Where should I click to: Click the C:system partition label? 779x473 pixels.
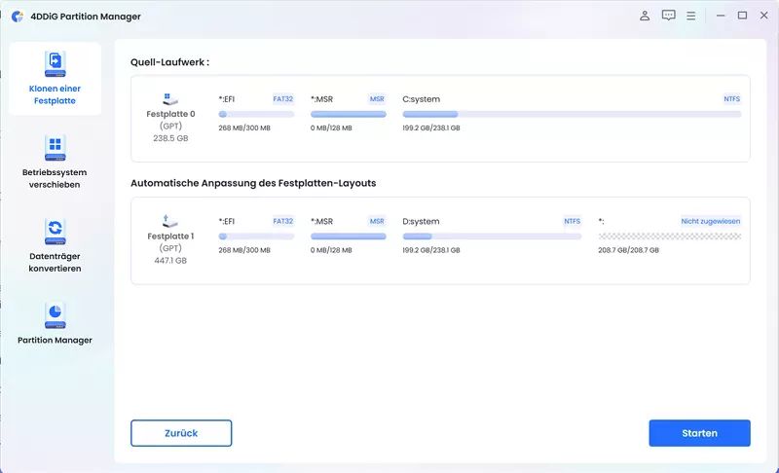(x=422, y=99)
